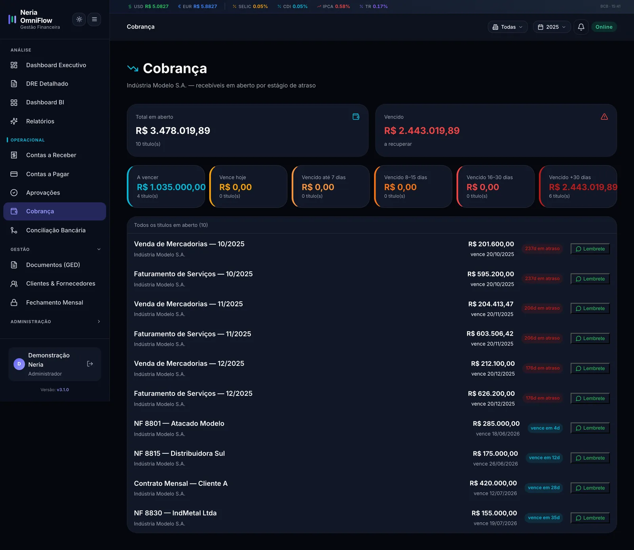This screenshot has height=550, width=634.
Task: Click the wallet icon in Total em aberto card
Action: pyautogui.click(x=356, y=116)
